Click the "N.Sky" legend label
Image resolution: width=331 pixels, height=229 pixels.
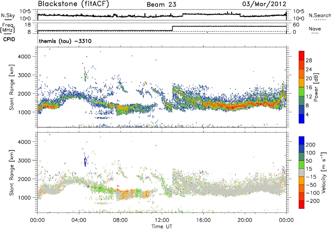click(x=8, y=15)
